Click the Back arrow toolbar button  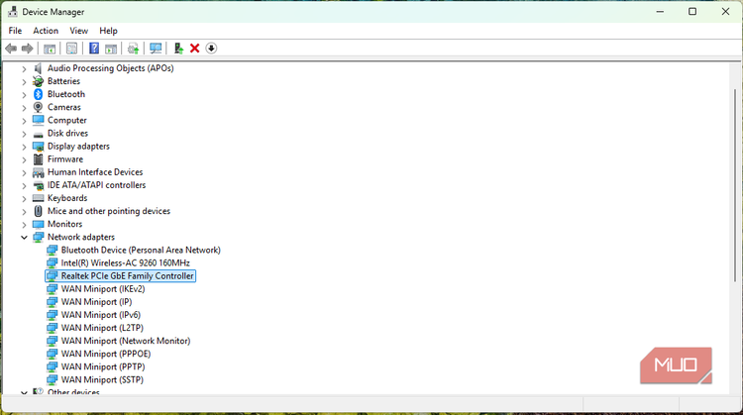tap(11, 49)
